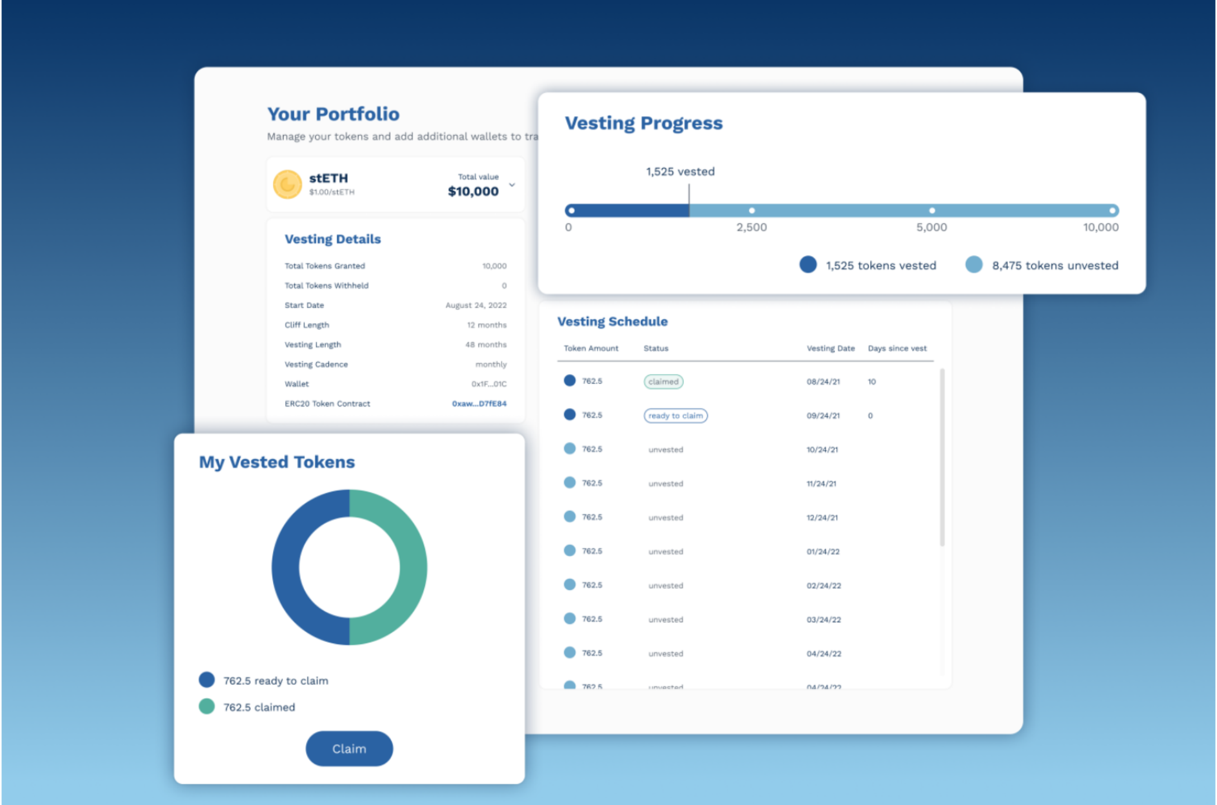Click the green claimed segment of donut chart
The height and width of the screenshot is (805, 1217).
pos(413,567)
